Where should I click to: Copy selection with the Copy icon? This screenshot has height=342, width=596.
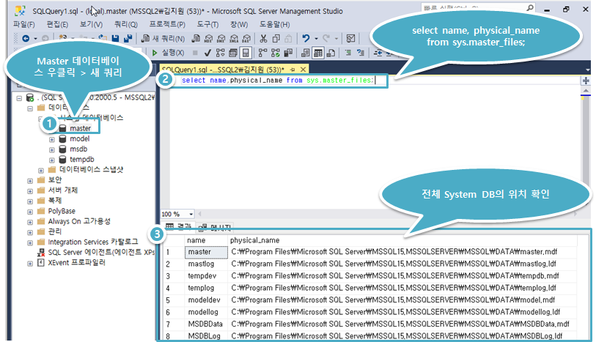tap(276, 38)
